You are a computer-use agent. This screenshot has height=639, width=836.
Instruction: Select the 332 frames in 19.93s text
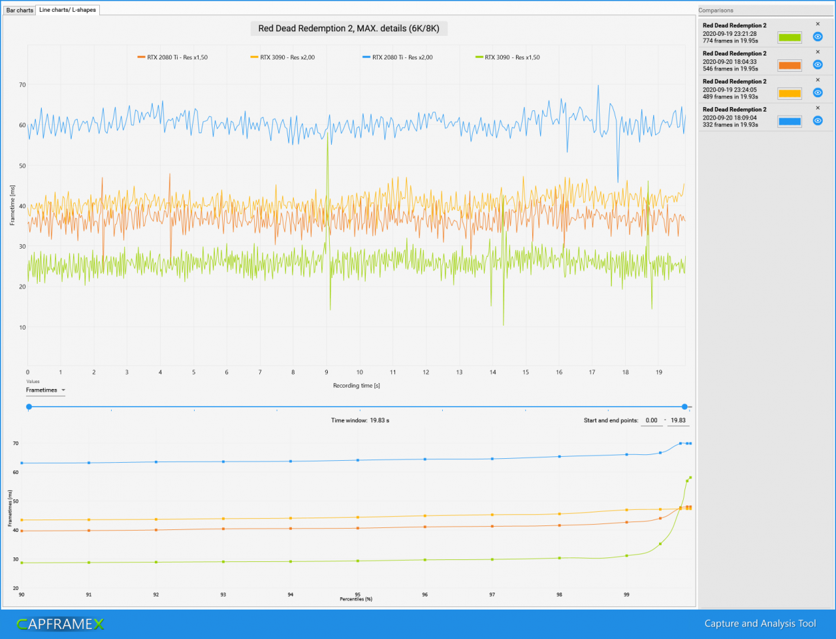click(730, 125)
